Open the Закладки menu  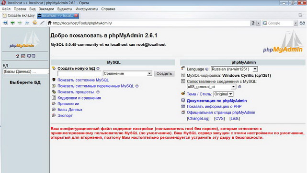pos(46,9)
